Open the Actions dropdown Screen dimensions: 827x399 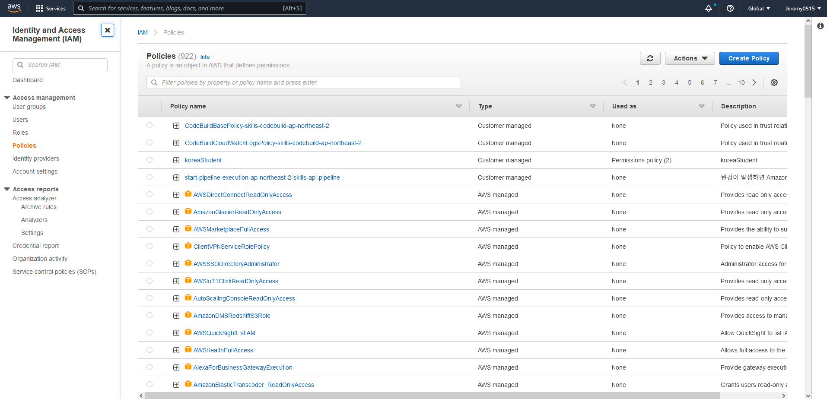pos(690,58)
